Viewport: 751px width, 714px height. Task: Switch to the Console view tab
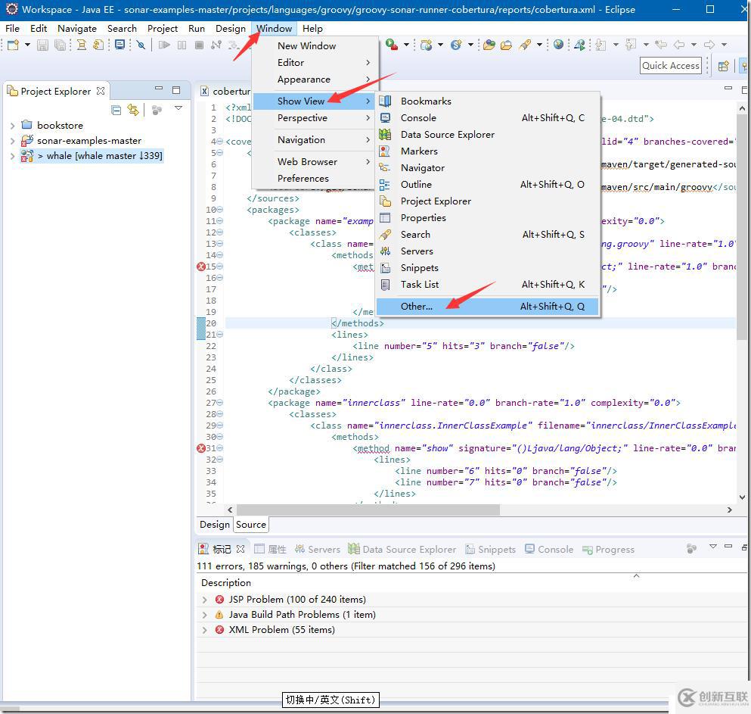coord(549,550)
